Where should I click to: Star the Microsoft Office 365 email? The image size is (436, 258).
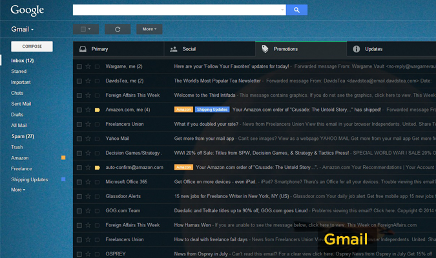88,182
